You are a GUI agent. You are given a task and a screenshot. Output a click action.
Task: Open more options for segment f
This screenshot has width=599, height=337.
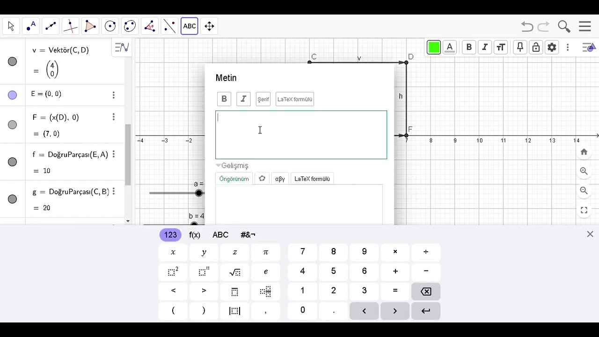click(113, 154)
